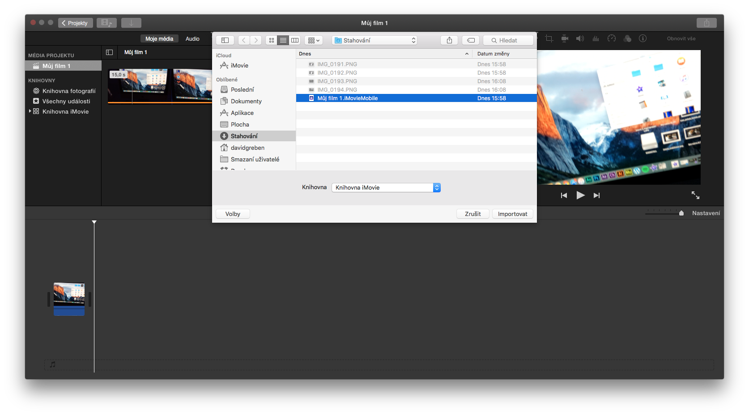The height and width of the screenshot is (415, 749).
Task: Click the volume speaker icon
Action: click(x=580, y=38)
